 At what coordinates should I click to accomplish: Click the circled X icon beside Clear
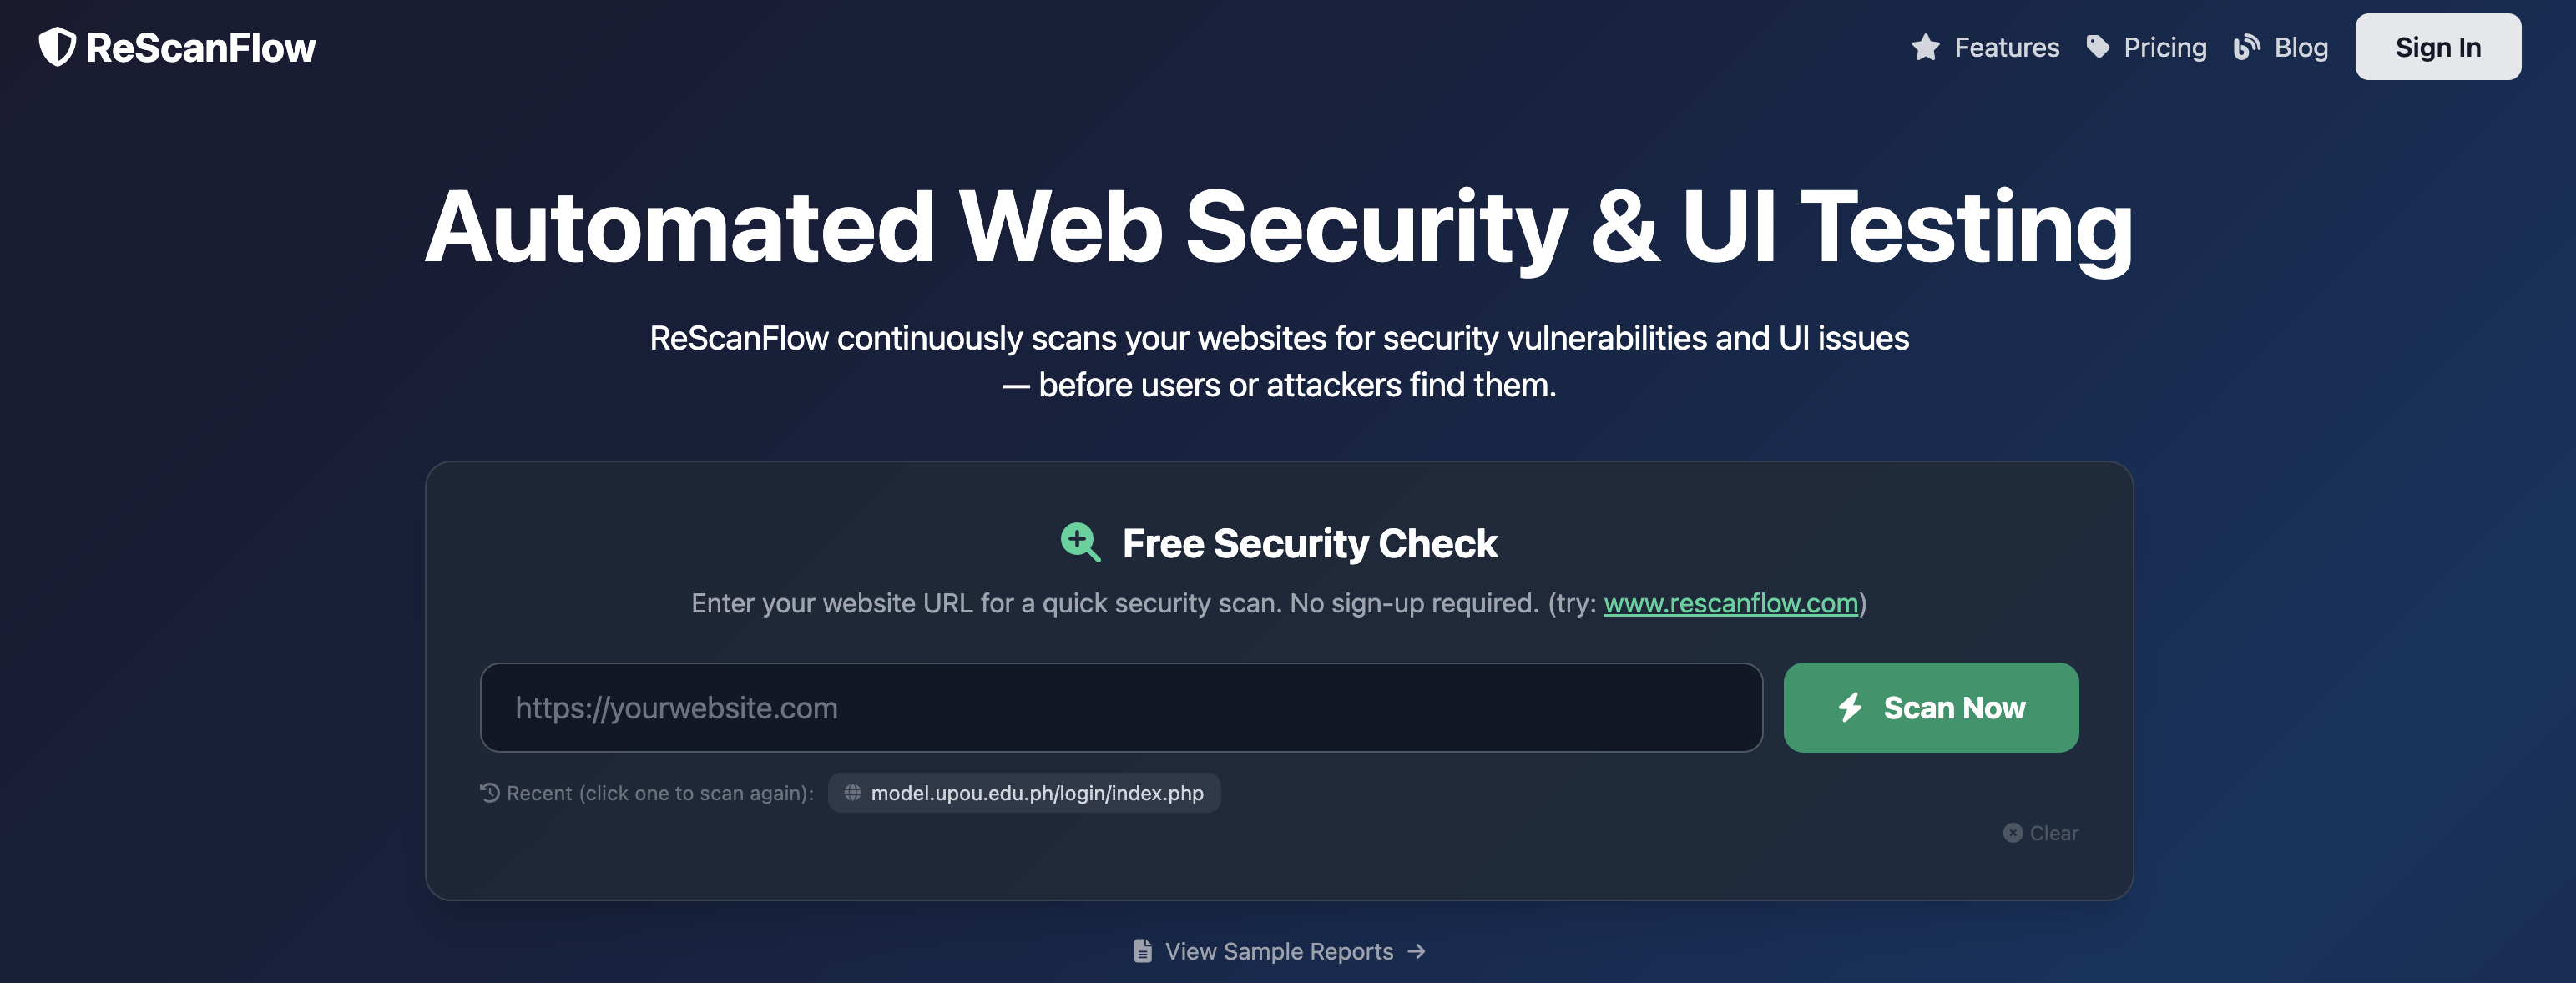point(2012,833)
